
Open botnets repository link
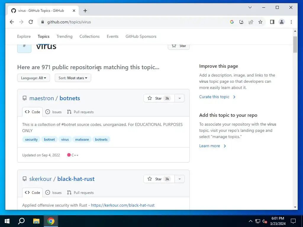point(70,98)
